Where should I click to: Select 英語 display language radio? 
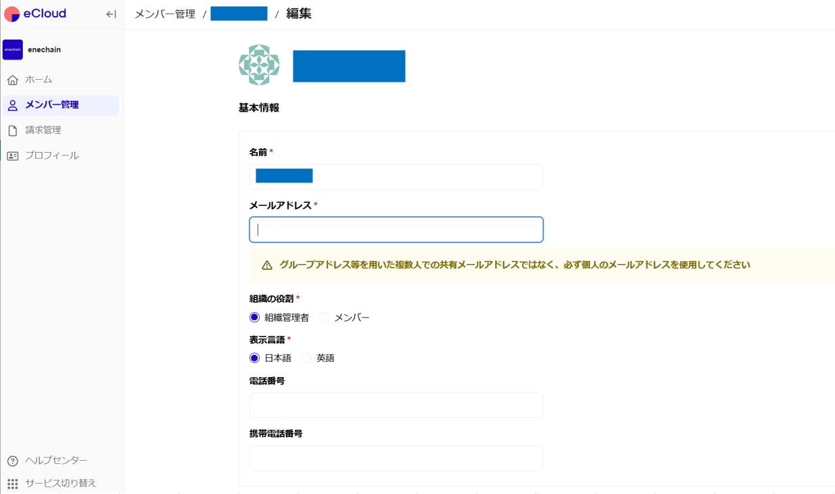307,357
